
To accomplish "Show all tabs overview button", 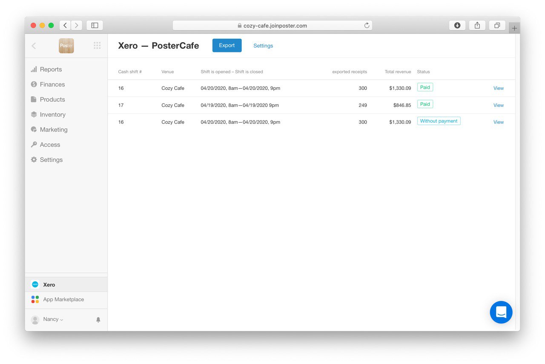I will tap(497, 26).
